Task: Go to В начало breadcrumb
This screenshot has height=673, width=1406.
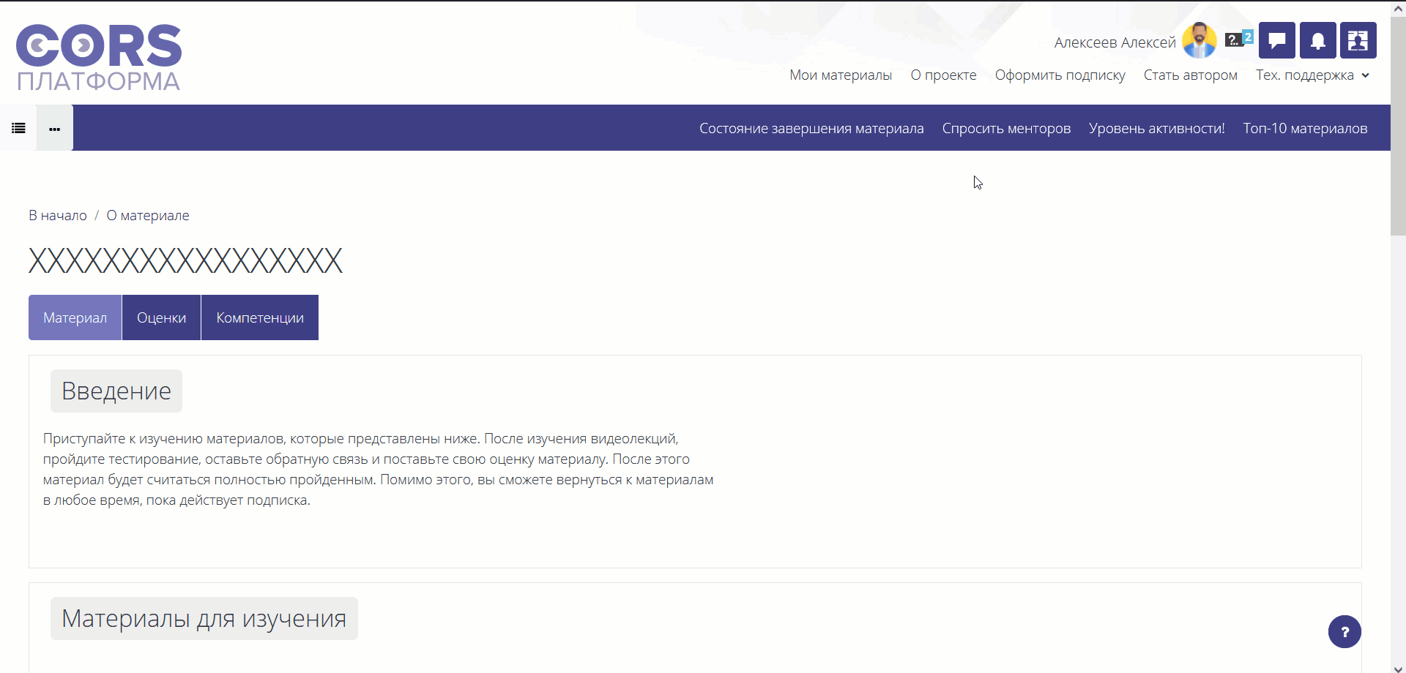Action: pyautogui.click(x=58, y=216)
